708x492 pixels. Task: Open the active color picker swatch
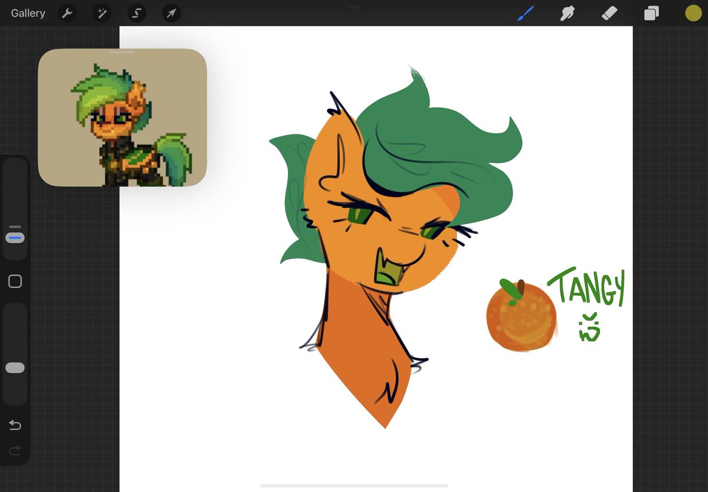pos(693,13)
